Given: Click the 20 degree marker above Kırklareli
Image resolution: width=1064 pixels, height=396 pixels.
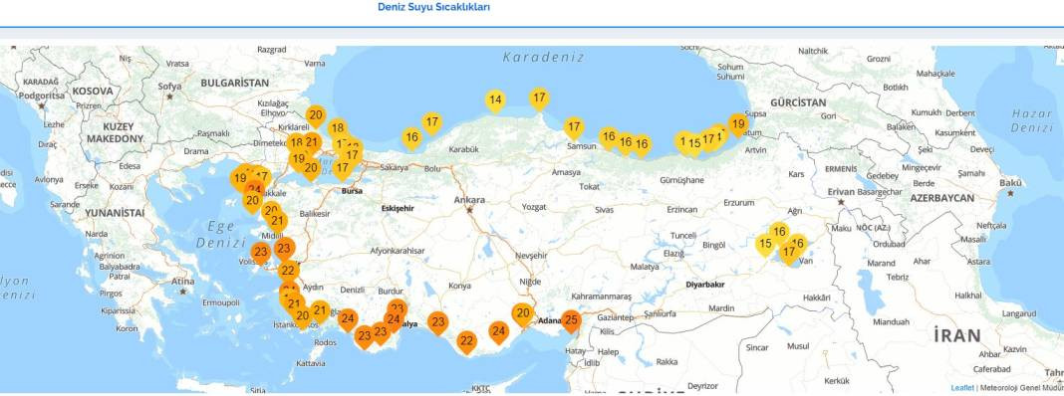Looking at the screenshot, I should 316,116.
